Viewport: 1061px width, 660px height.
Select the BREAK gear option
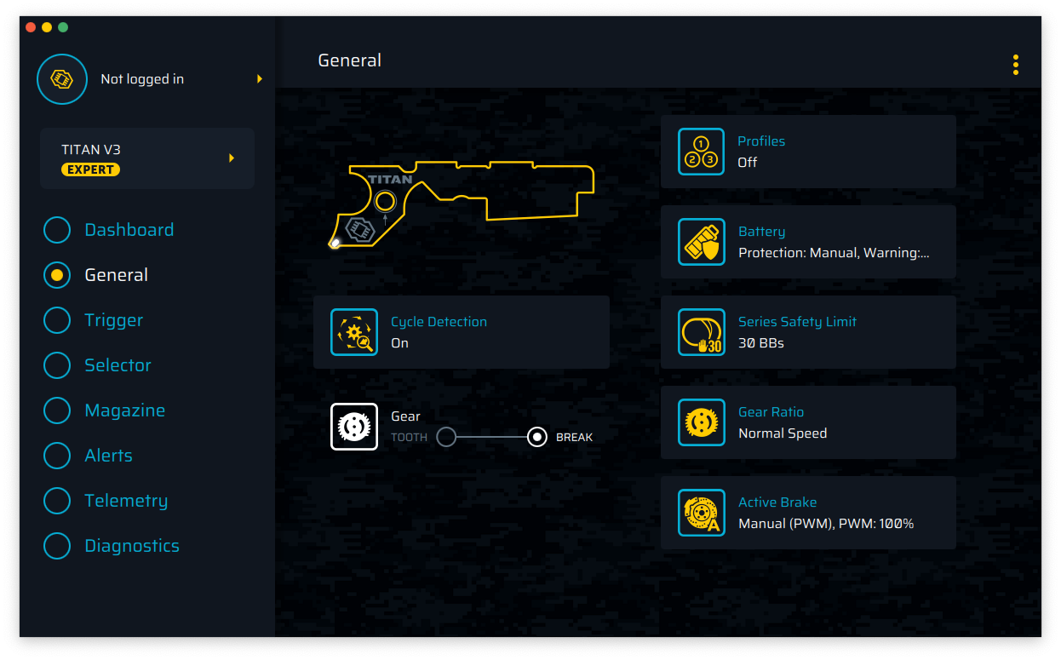(537, 437)
